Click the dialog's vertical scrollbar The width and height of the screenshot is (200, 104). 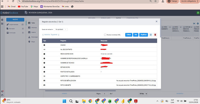pos(160,28)
